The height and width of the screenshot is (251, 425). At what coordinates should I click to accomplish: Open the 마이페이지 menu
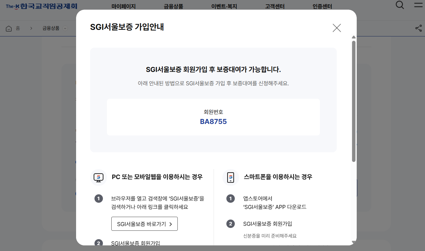click(123, 7)
